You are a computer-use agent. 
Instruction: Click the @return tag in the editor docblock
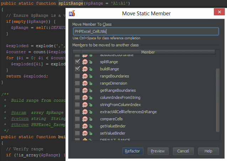pyautogui.click(x=20, y=119)
